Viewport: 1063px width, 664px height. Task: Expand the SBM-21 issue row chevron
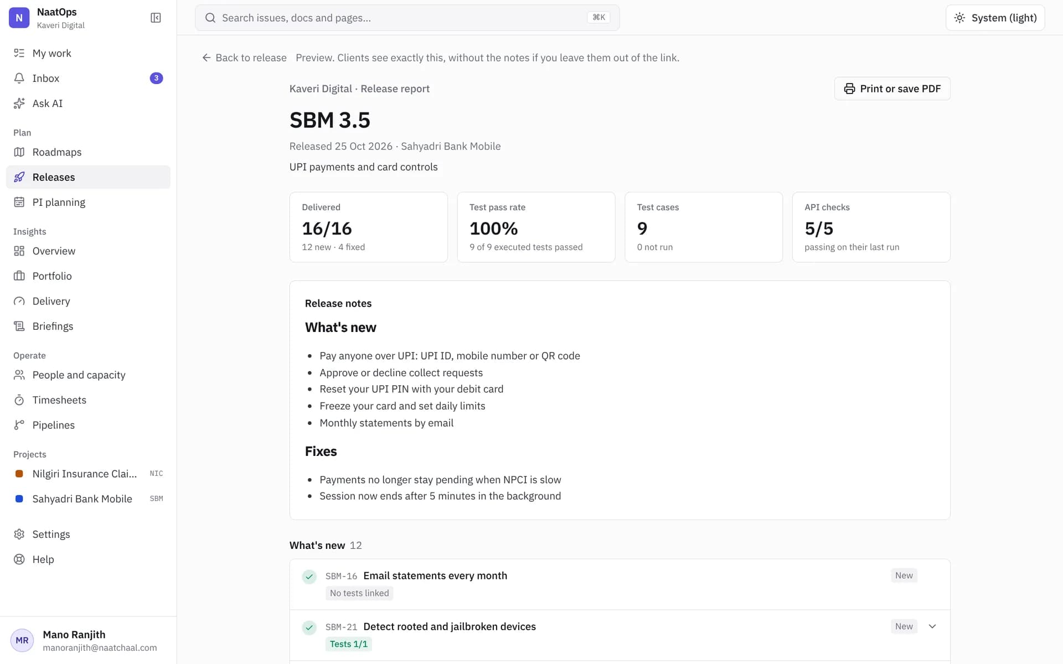tap(932, 626)
